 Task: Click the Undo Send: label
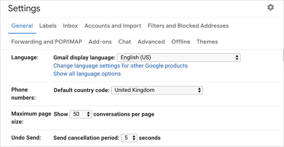pyautogui.click(x=26, y=138)
